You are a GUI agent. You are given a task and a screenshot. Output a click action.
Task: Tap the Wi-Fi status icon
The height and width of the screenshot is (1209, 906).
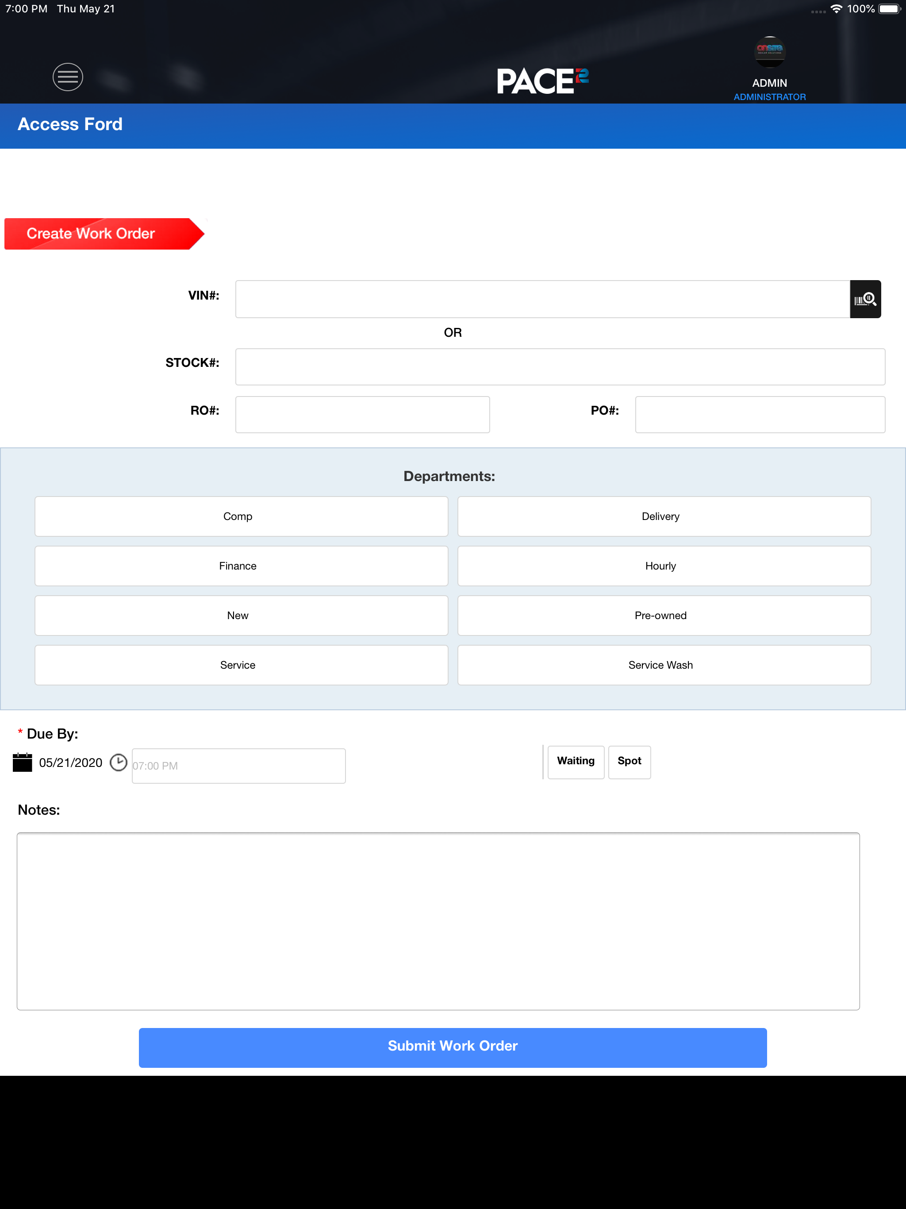click(836, 9)
